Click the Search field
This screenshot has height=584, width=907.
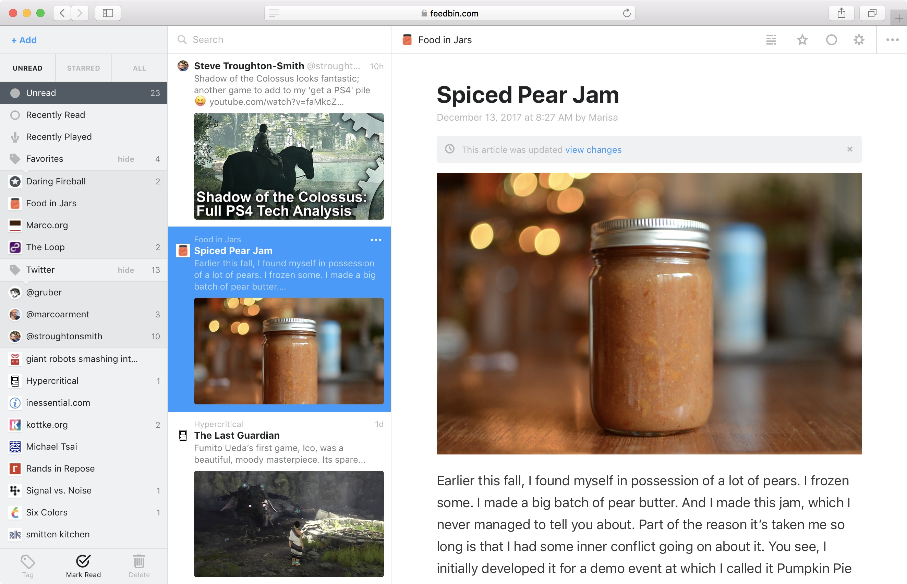tap(281, 40)
